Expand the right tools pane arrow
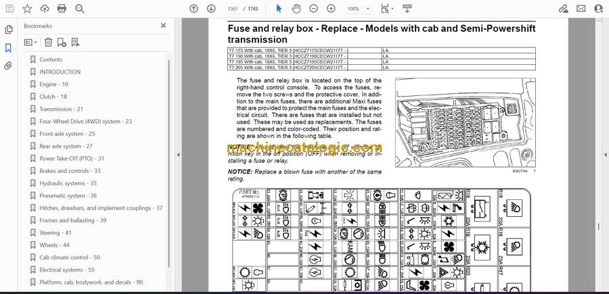The height and width of the screenshot is (294, 609). [606, 155]
